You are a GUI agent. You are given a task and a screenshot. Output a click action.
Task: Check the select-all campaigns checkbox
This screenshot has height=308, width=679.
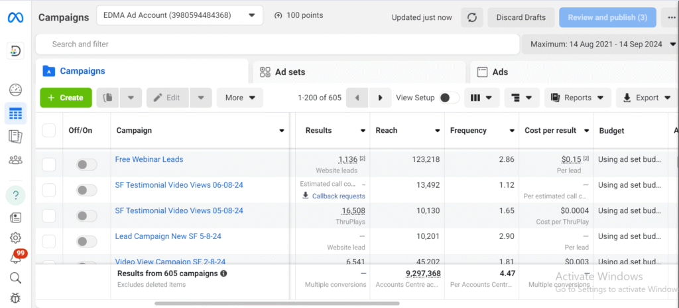[x=49, y=131]
